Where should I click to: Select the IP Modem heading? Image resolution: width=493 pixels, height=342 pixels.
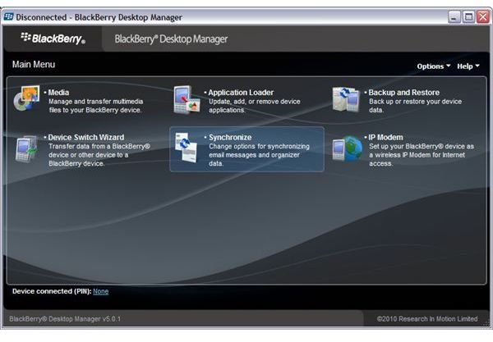(x=385, y=138)
